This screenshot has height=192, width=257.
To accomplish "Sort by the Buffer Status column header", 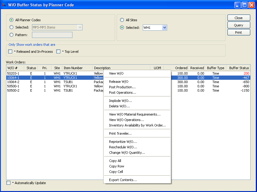I will [239, 68].
